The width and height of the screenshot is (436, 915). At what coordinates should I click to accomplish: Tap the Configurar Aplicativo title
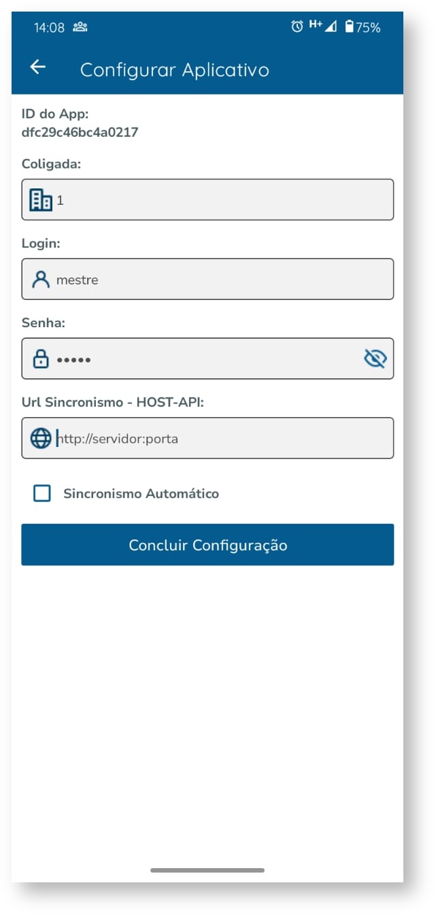tap(175, 70)
